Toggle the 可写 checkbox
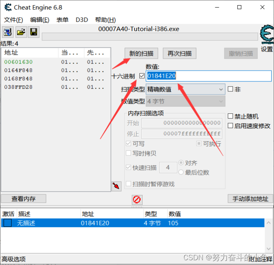 pos(129,144)
